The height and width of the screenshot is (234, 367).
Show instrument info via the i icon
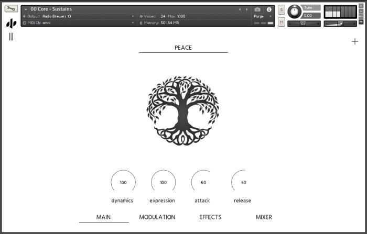[x=269, y=9]
